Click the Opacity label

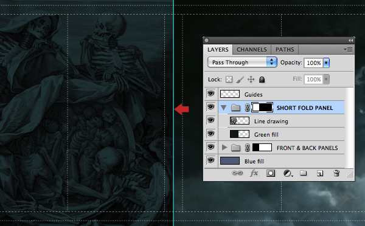point(291,63)
